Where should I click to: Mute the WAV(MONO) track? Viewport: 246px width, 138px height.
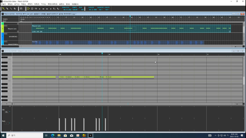point(5,34)
